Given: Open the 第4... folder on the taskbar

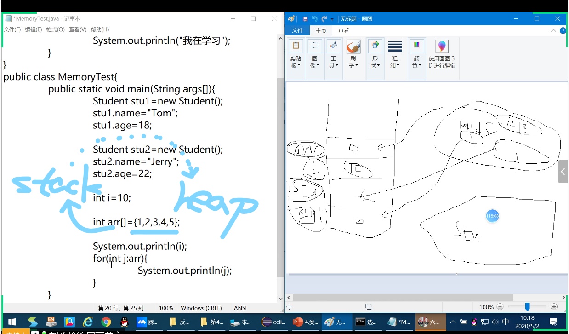Looking at the screenshot, I should pos(211,322).
